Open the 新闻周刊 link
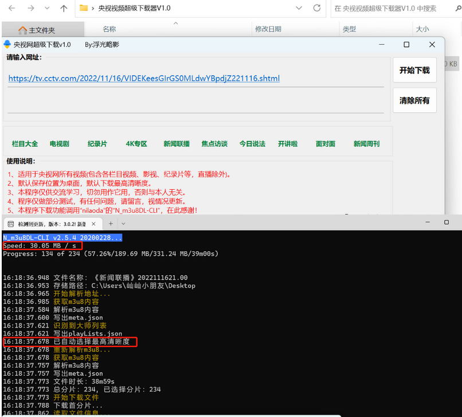 (x=366, y=144)
